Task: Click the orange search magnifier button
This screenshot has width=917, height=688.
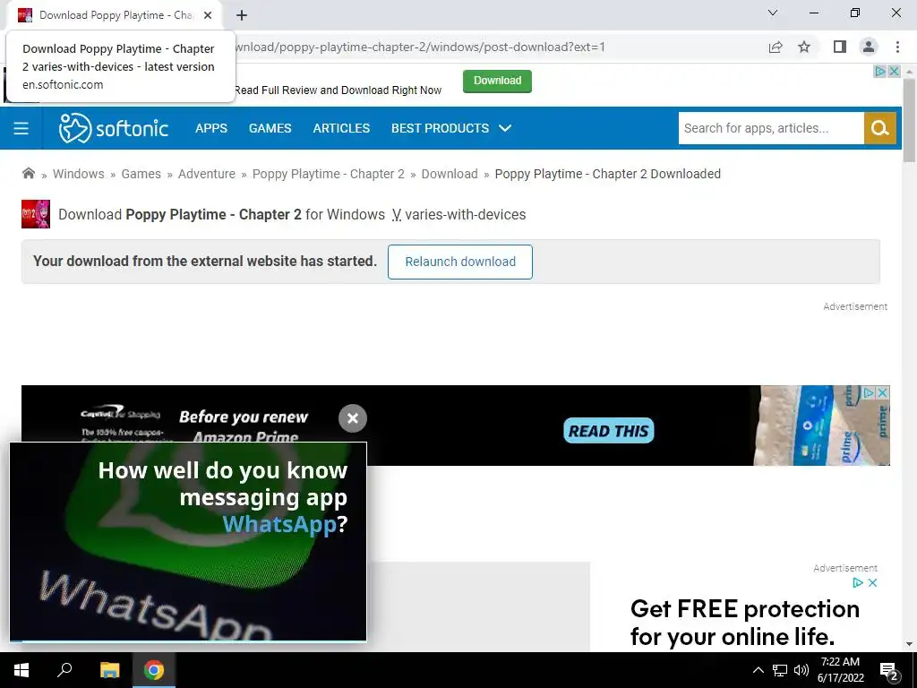Action: click(880, 128)
